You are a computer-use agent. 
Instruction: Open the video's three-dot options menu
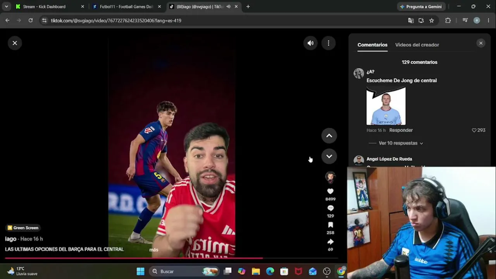tap(328, 43)
